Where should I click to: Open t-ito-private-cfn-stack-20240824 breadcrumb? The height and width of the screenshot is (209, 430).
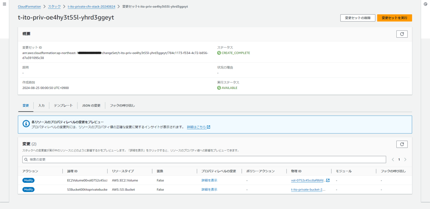92,7
